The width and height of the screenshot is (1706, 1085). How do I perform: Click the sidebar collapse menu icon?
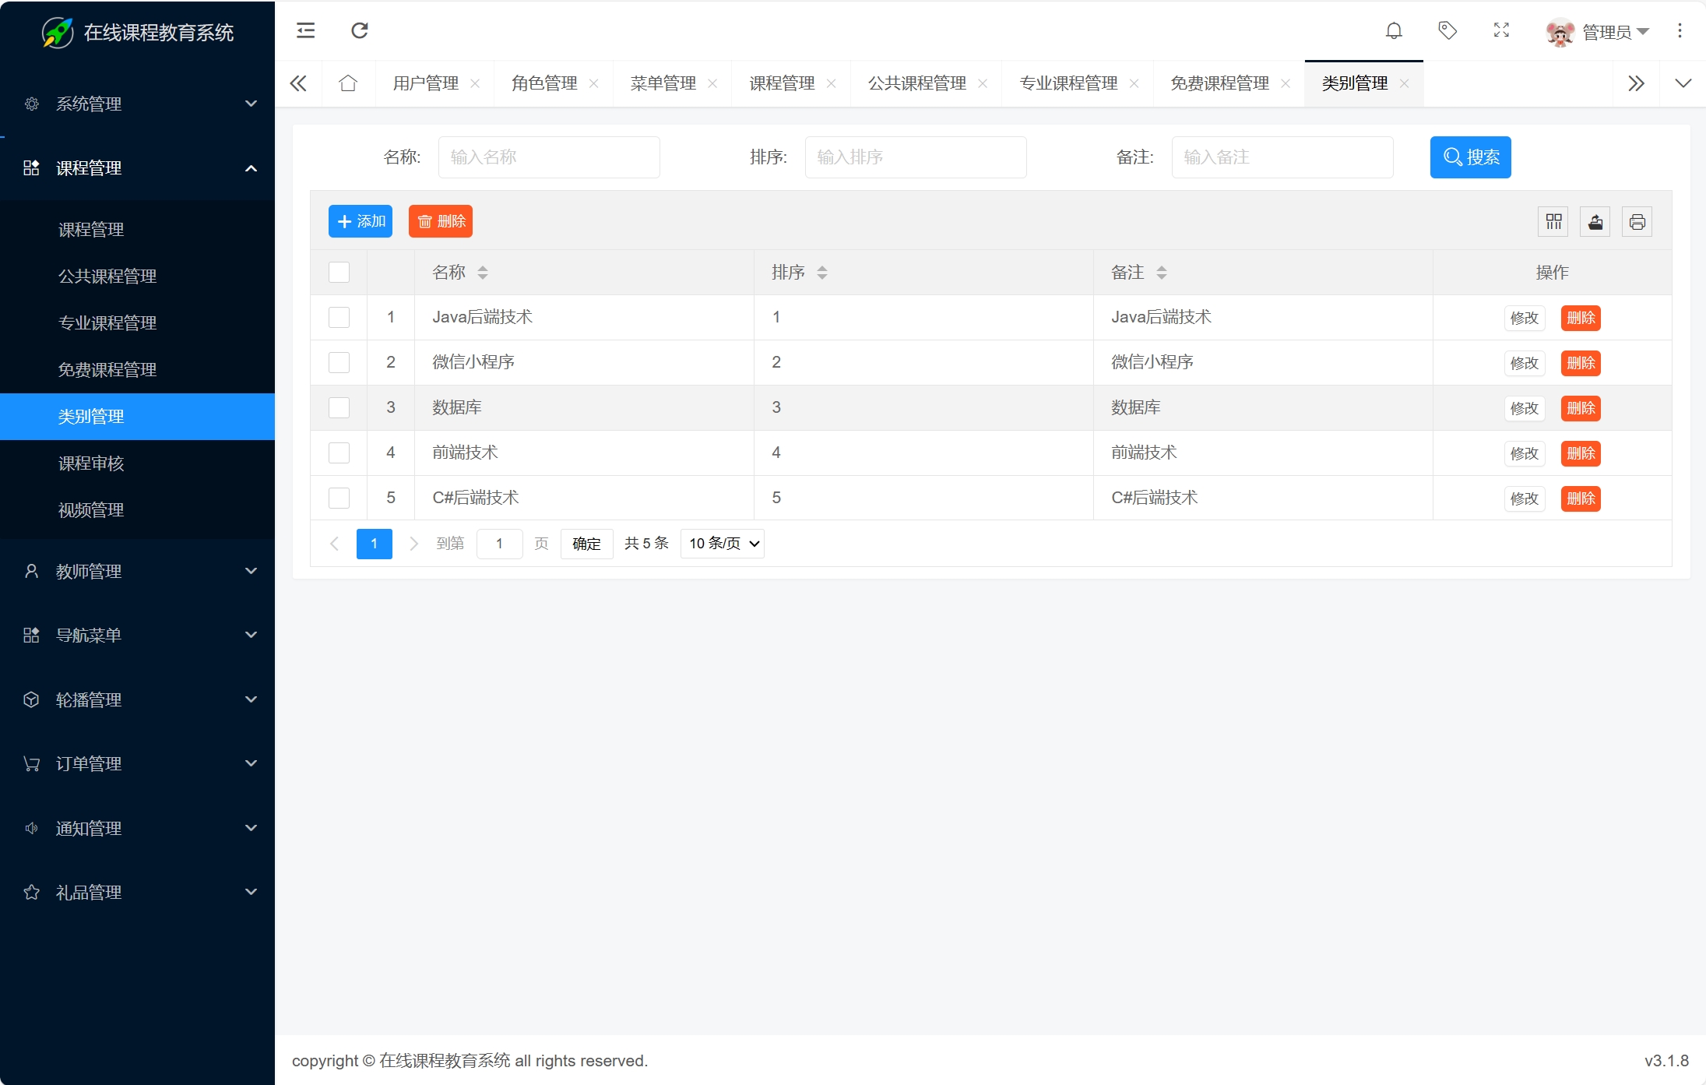click(x=305, y=30)
